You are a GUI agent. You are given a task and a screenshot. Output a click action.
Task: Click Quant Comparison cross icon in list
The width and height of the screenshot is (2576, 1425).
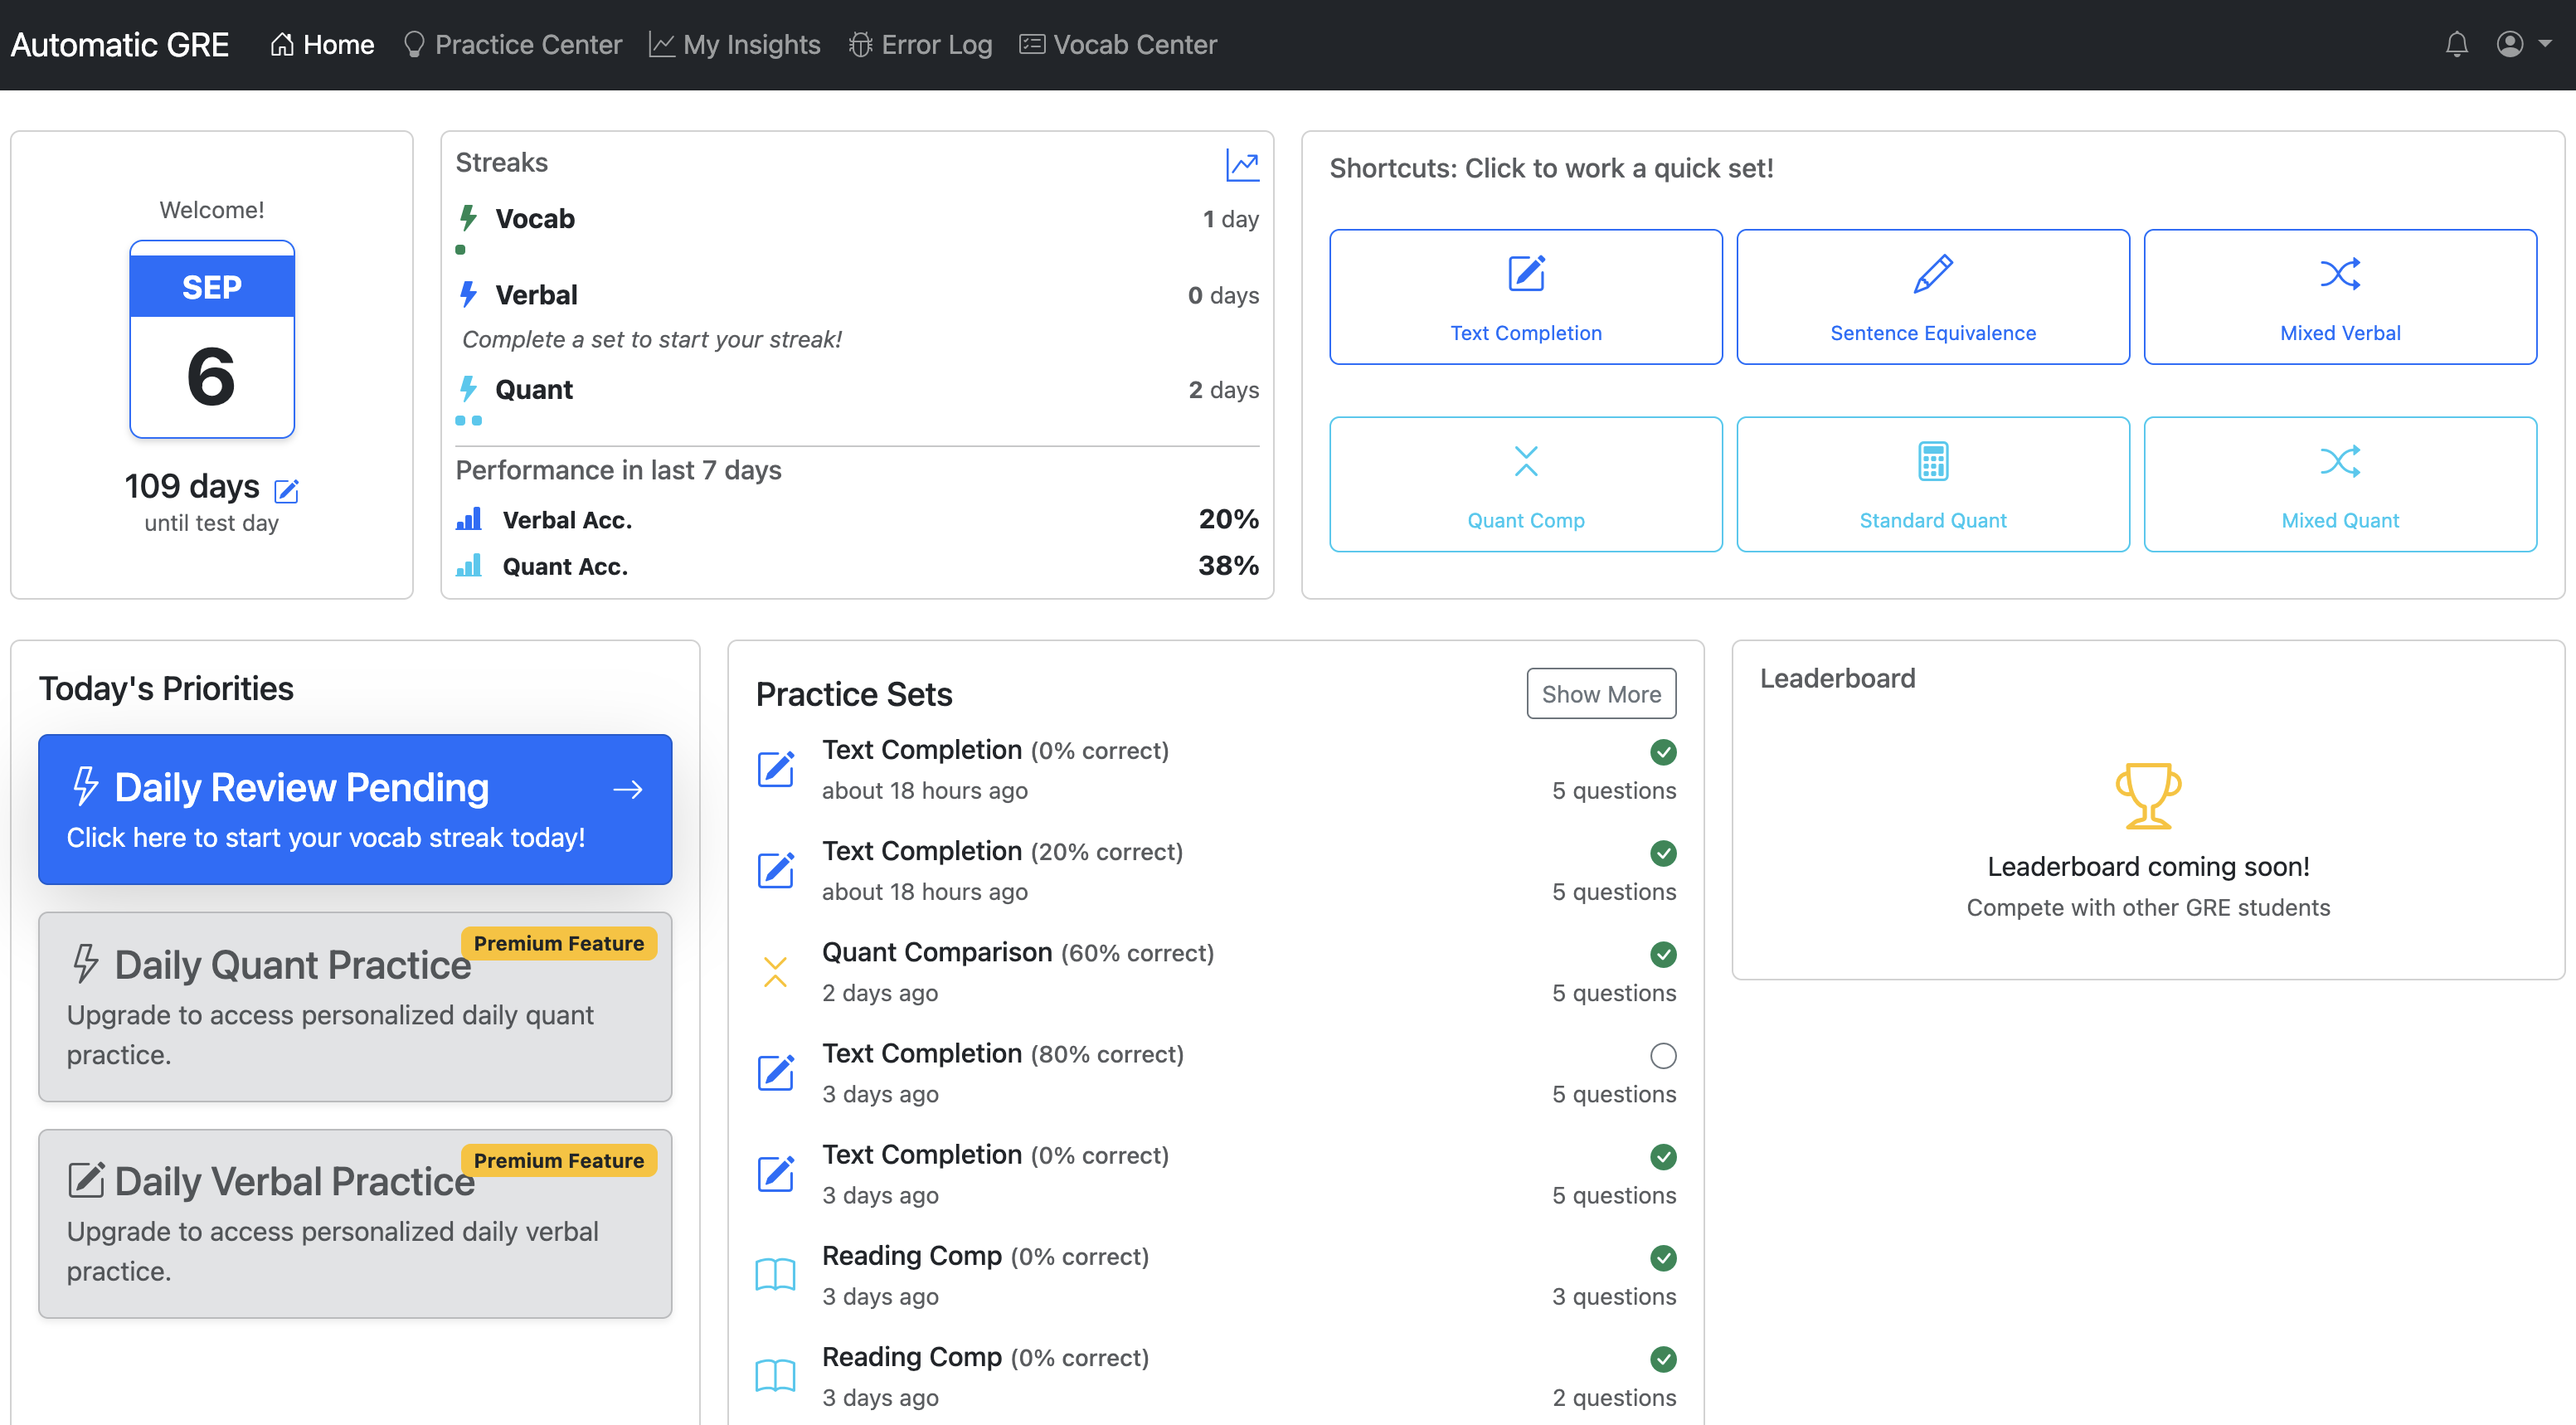775,971
